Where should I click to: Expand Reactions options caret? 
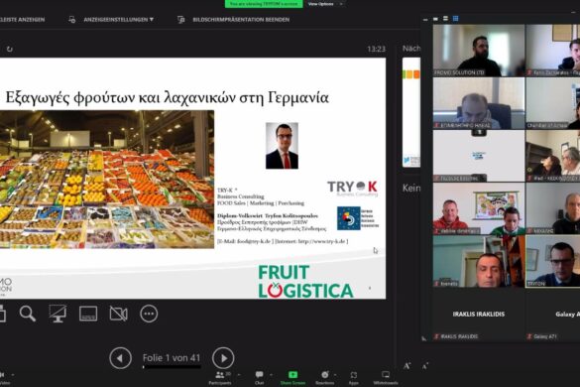[x=336, y=375]
